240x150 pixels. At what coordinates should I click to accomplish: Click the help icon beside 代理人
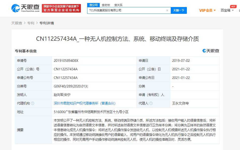coord(151,103)
